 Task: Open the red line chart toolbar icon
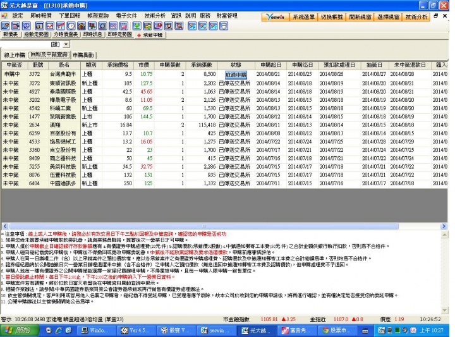pyautogui.click(x=50, y=26)
